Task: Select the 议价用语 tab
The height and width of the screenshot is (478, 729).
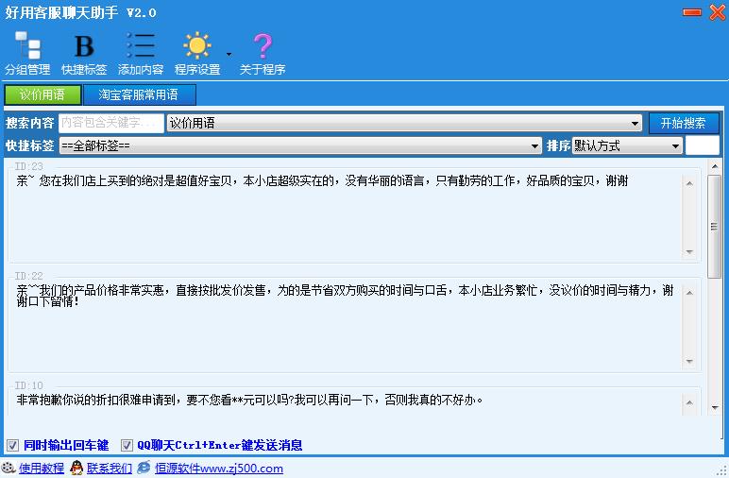Action: 42,94
